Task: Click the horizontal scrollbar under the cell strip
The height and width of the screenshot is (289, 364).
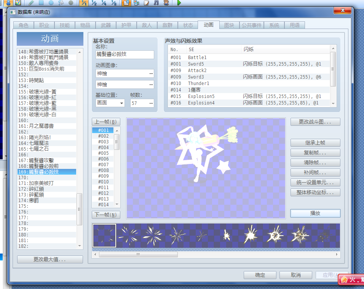Action: [x=216, y=255]
